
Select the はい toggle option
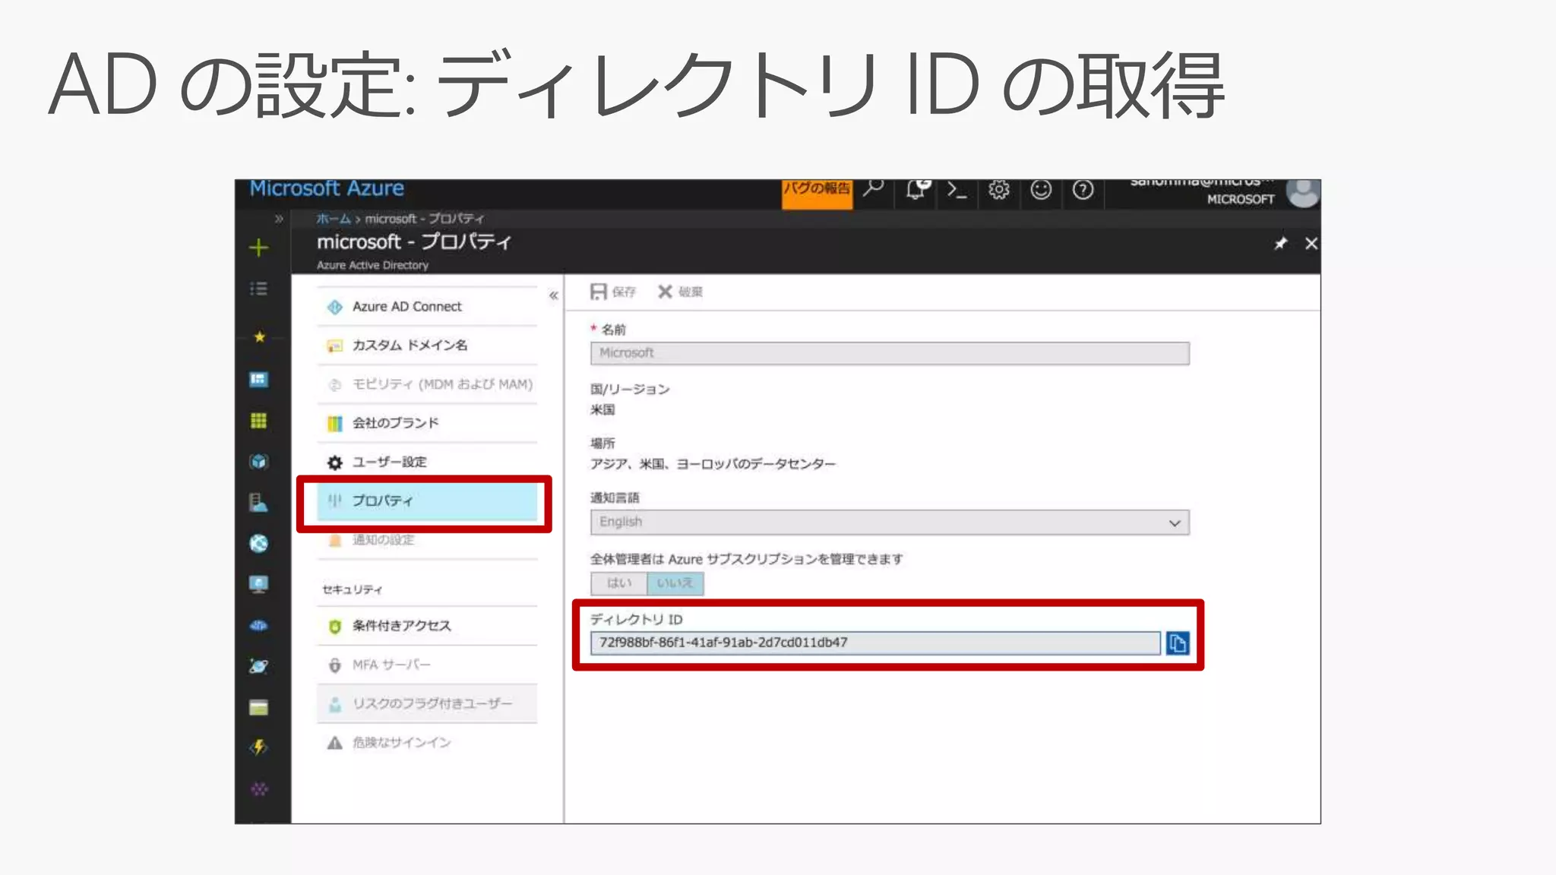(x=618, y=583)
